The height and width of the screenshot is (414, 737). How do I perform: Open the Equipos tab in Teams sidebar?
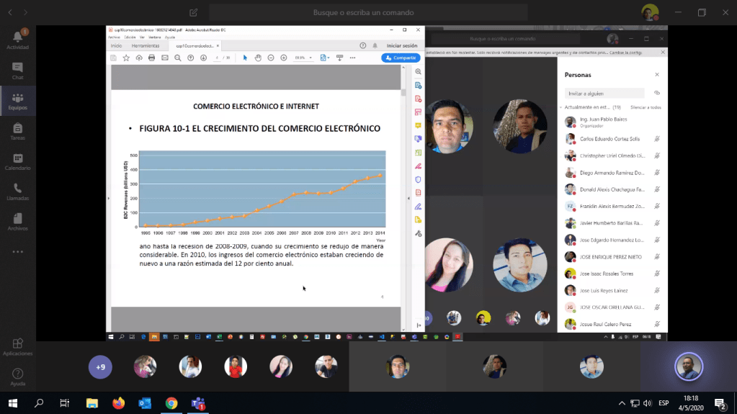click(x=17, y=101)
